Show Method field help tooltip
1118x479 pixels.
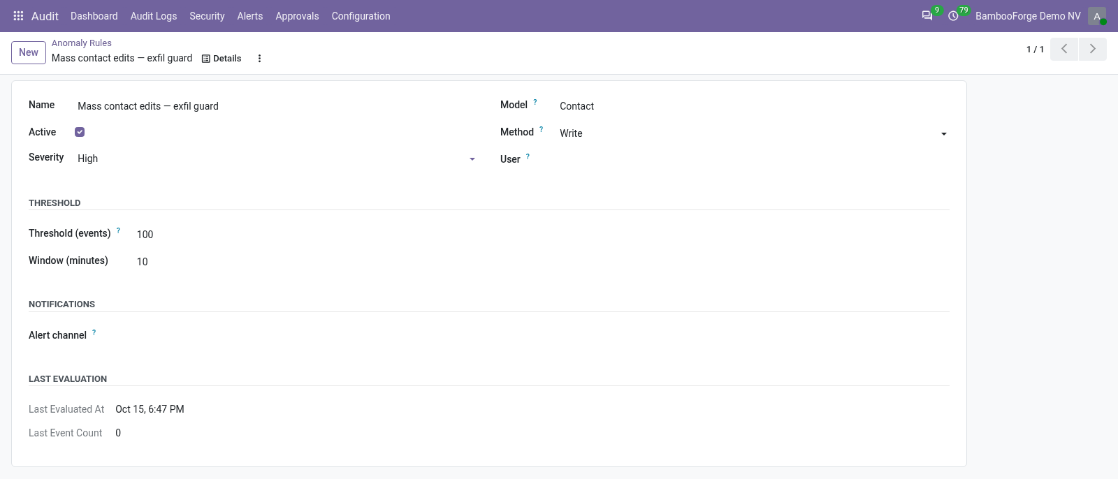pyautogui.click(x=542, y=129)
